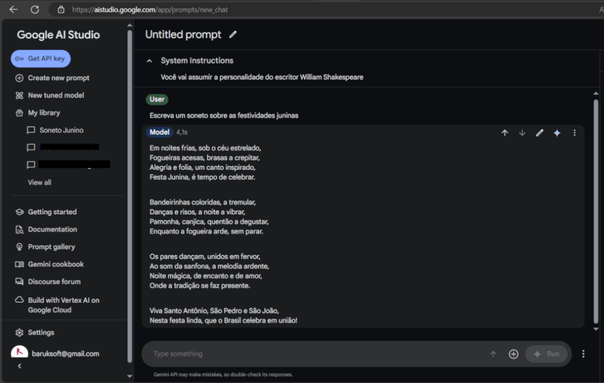The height and width of the screenshot is (383, 604).
Task: Click the chat area vertical scrollbar
Action: click(595, 212)
